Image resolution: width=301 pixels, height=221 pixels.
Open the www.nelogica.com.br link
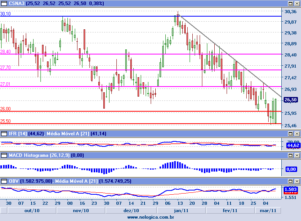150,218
